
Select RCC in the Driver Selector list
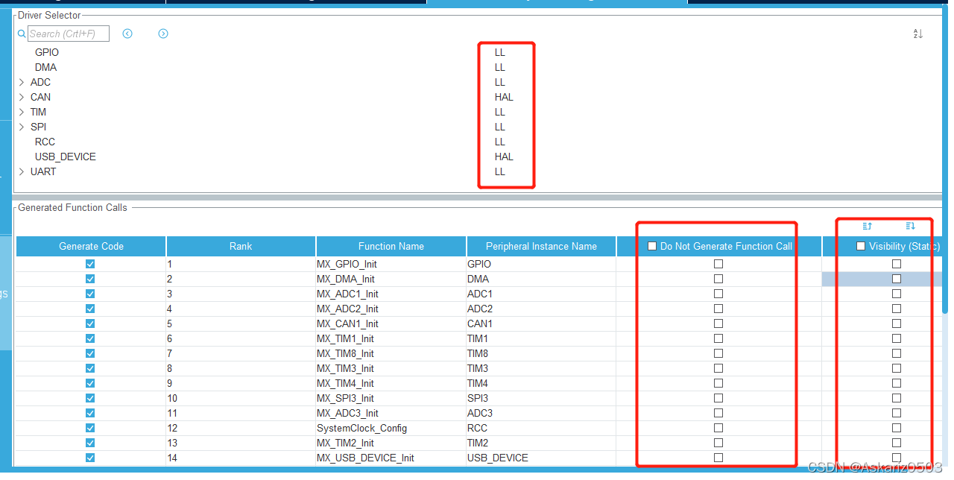point(45,142)
